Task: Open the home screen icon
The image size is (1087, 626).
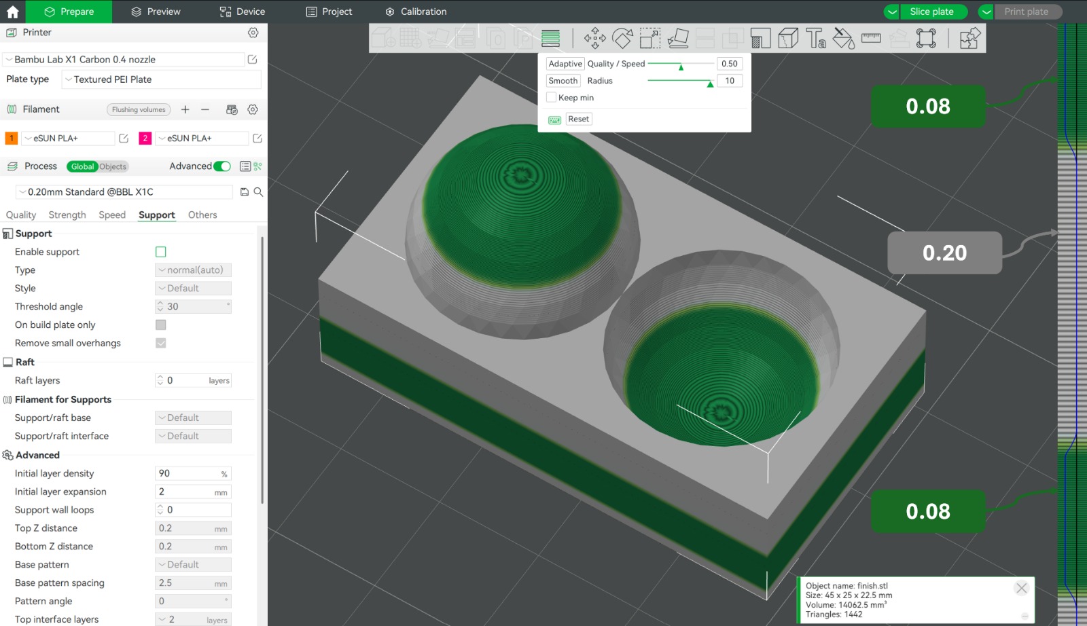Action: pyautogui.click(x=12, y=12)
